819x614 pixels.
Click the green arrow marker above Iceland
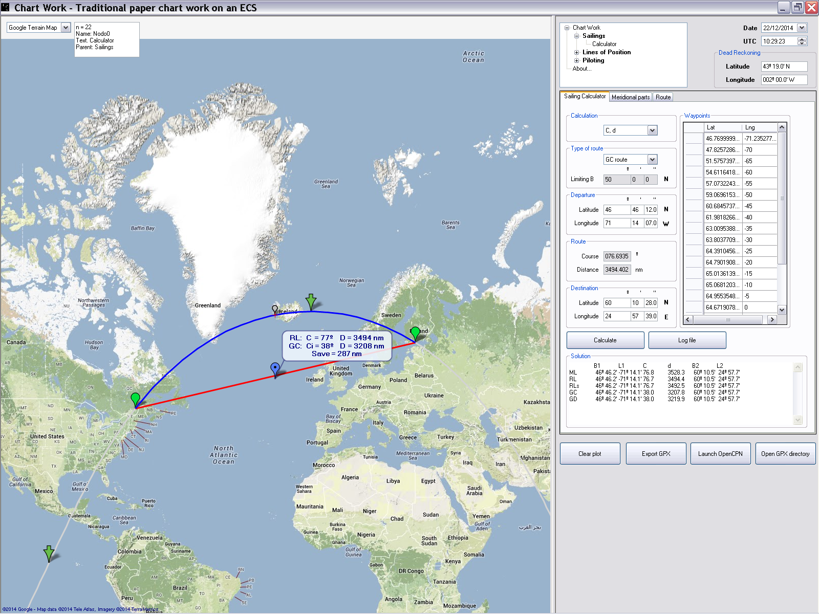311,301
